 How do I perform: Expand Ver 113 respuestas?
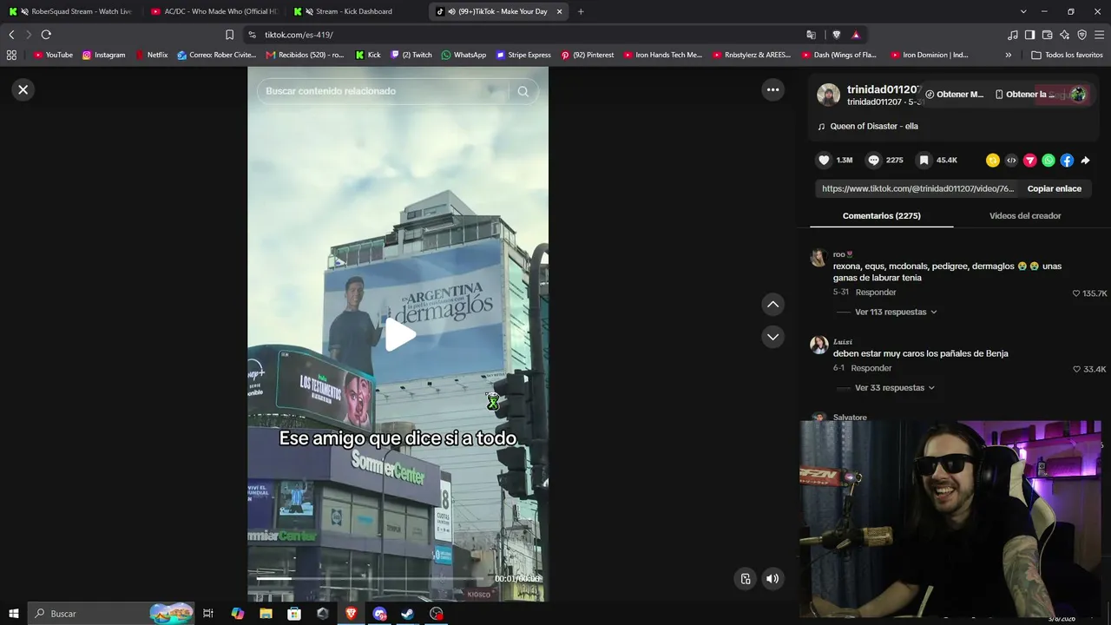tap(896, 312)
